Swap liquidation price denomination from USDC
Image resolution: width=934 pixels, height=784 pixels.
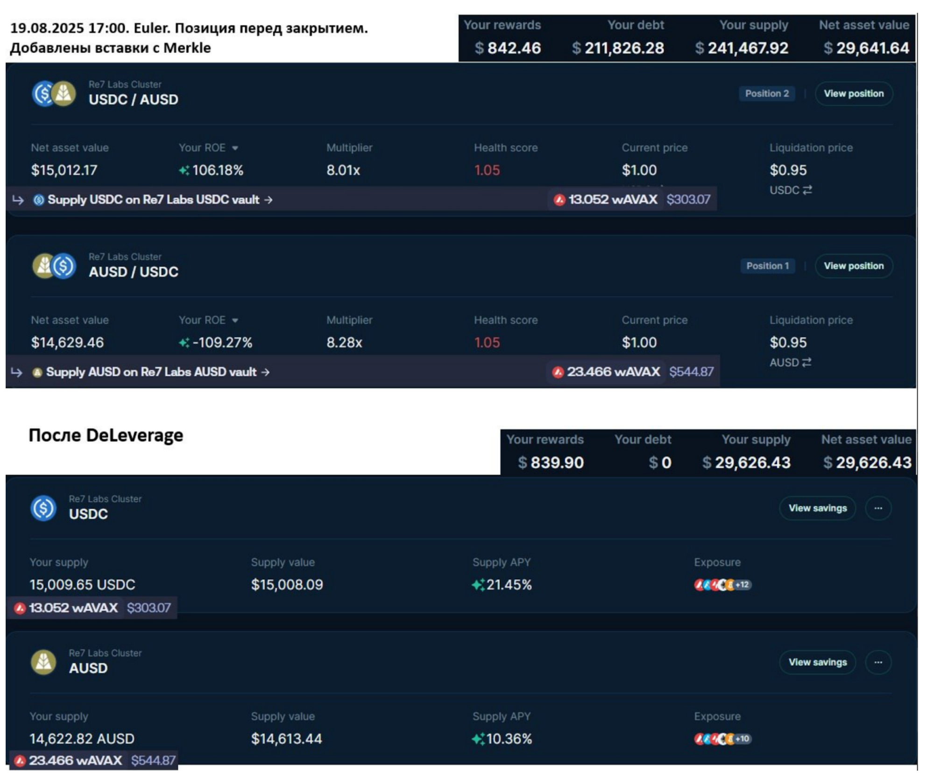(807, 190)
